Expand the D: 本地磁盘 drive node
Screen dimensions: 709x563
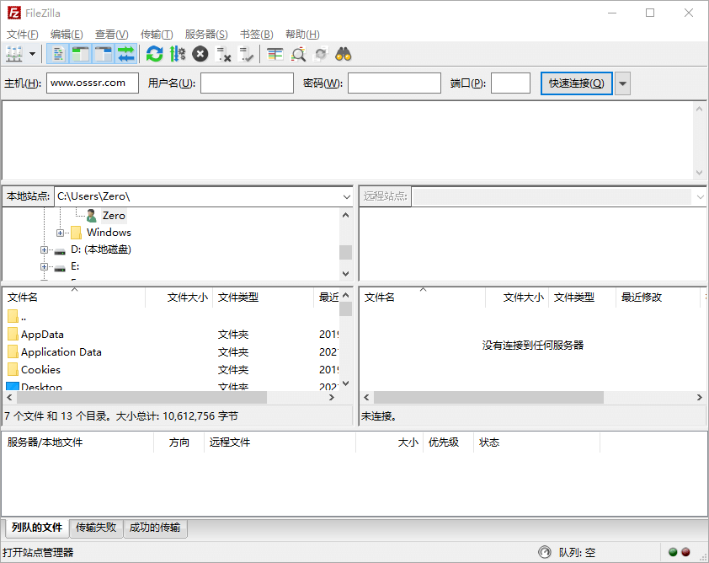(x=44, y=249)
